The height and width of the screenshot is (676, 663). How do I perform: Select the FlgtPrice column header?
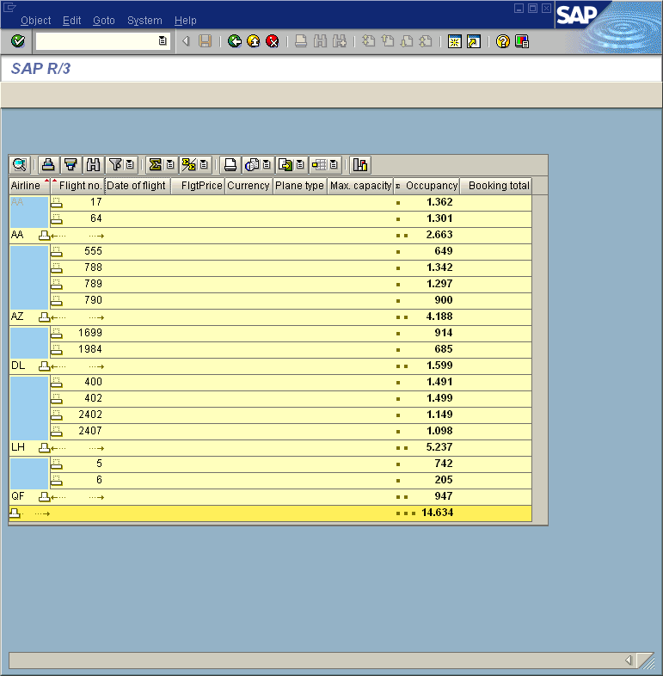[x=198, y=186]
